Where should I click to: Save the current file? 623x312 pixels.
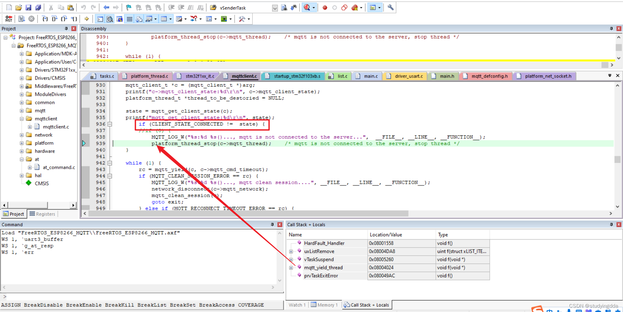28,7
